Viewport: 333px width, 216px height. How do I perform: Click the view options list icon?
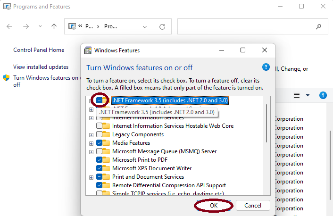click(x=297, y=95)
